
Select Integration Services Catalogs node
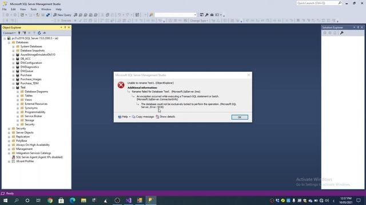pos(33,153)
